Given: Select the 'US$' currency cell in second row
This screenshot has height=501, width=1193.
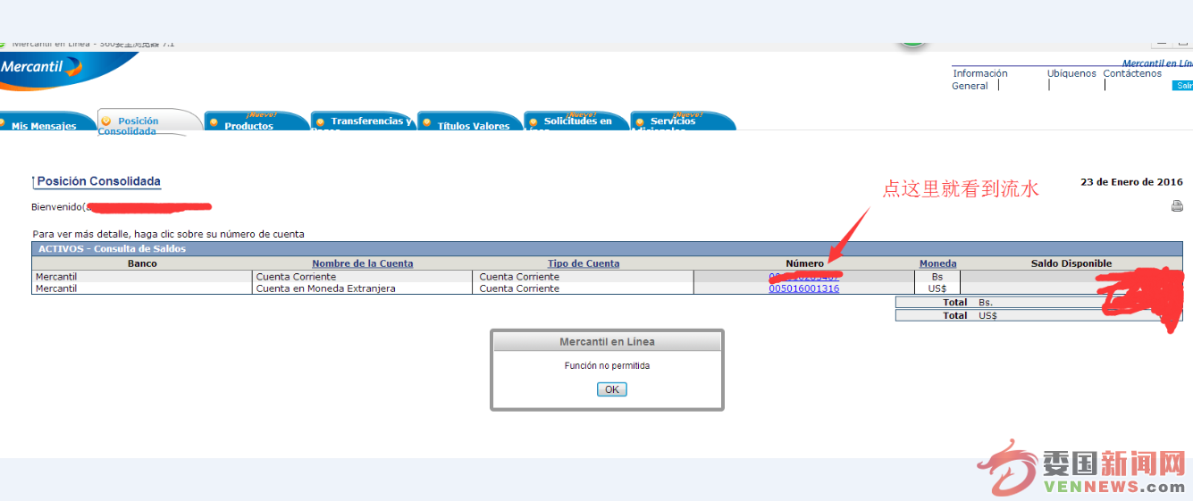Looking at the screenshot, I should coord(937,288).
